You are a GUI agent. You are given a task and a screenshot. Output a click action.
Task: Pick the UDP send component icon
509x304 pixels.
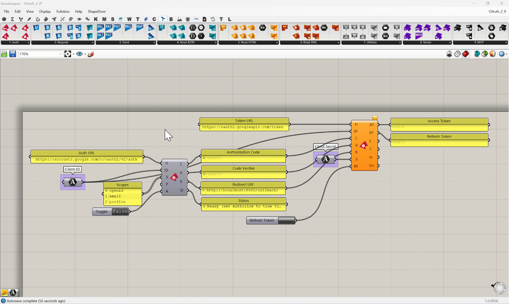140,27
